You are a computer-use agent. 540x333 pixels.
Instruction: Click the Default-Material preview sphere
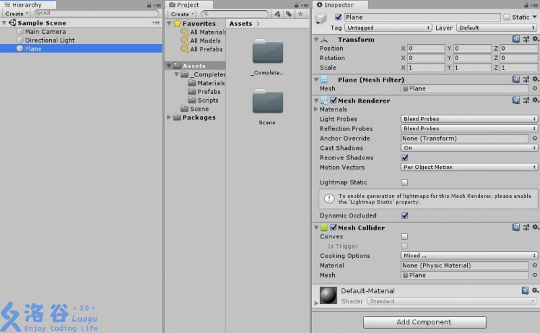point(328,295)
